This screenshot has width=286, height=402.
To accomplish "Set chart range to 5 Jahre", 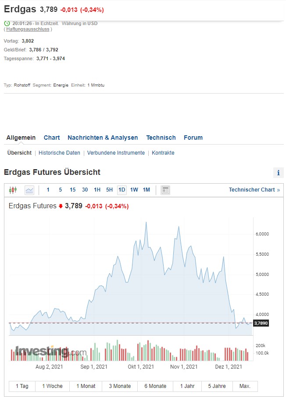I will [217, 386].
